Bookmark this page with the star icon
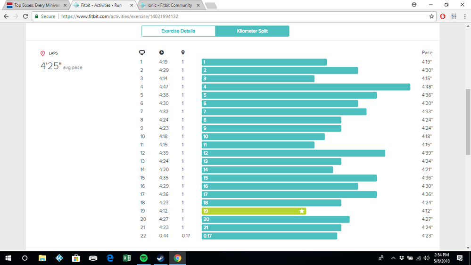Screen dimensions: 471x265 coord(431,16)
